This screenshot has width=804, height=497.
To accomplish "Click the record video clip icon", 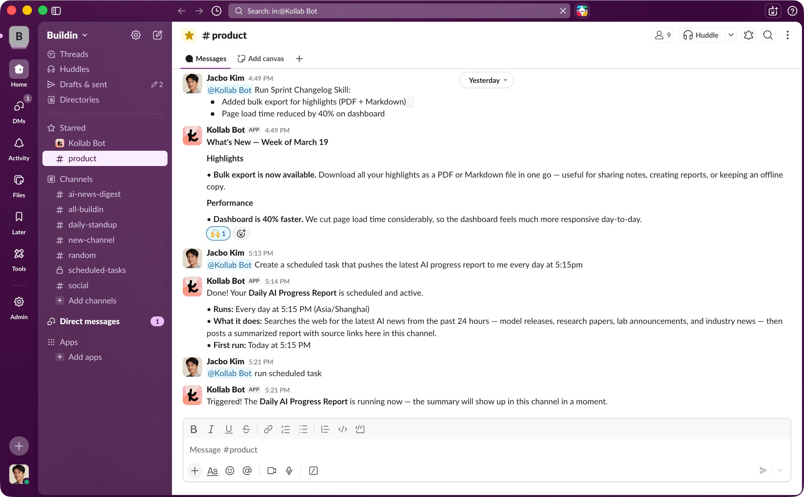I will (x=272, y=471).
